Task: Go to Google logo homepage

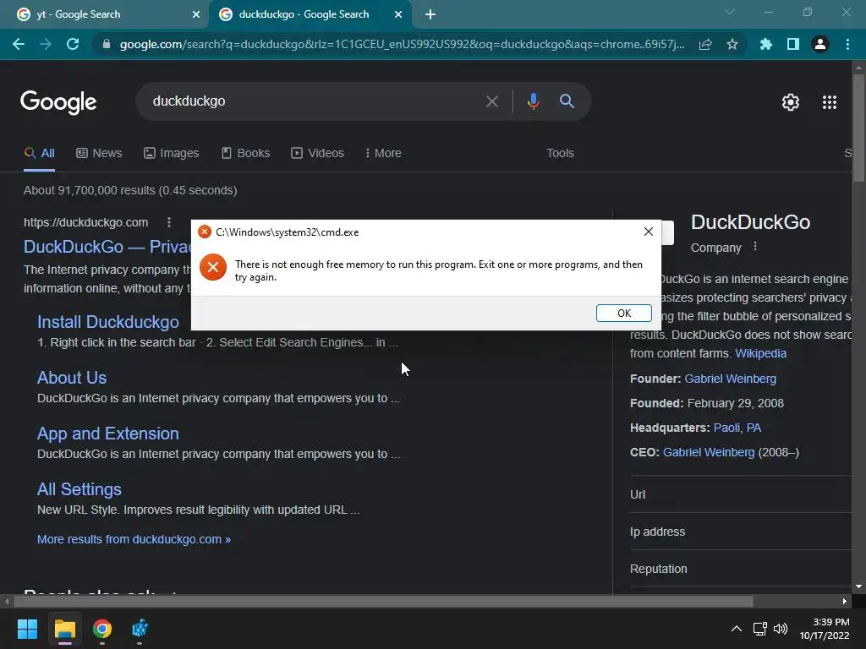Action: (58, 102)
